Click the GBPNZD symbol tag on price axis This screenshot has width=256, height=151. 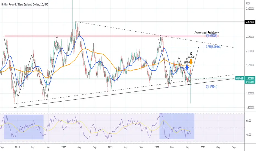click(x=240, y=79)
